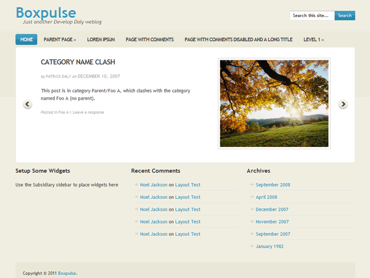Screen dimensions: 370x278
Task: Open Page With Comments Disabled and a Long Title
Action: [239, 39]
